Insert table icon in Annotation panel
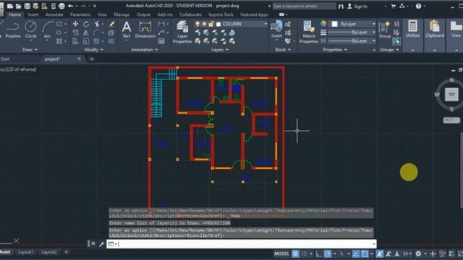Image resolution: width=463 pixels, height=260 pixels. coord(161,41)
